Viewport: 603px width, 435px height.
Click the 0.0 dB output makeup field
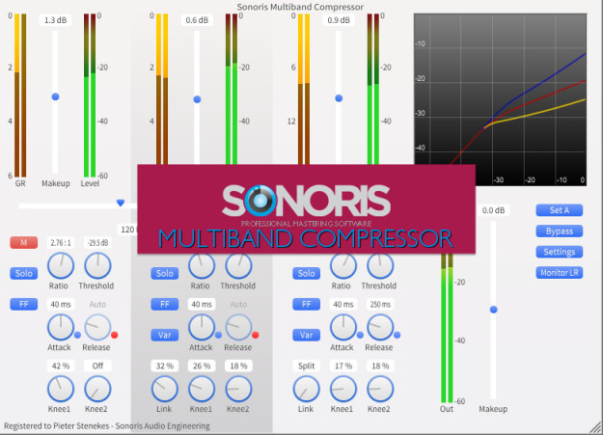coord(493,210)
